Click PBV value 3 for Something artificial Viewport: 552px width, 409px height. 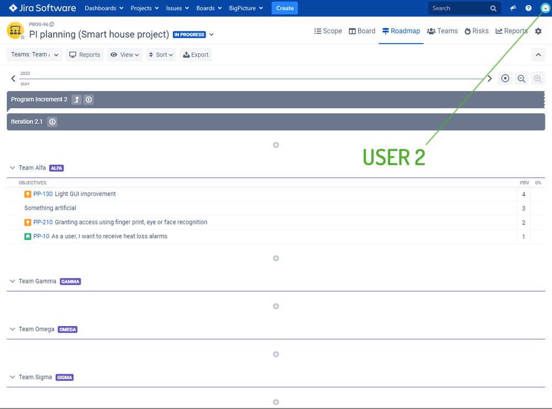point(523,208)
